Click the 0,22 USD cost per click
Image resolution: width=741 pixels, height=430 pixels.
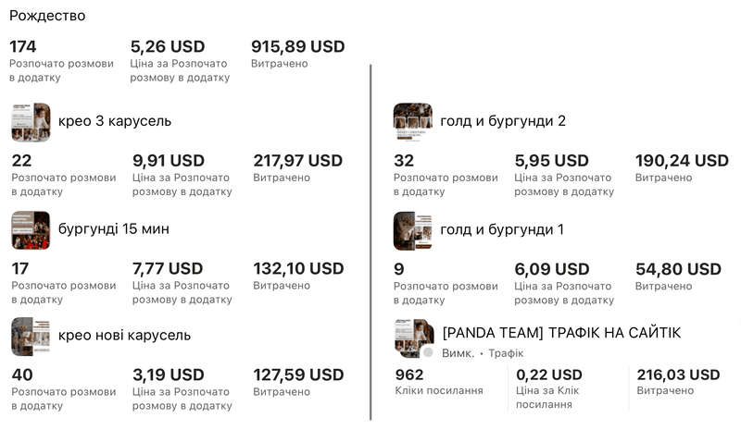click(x=549, y=375)
